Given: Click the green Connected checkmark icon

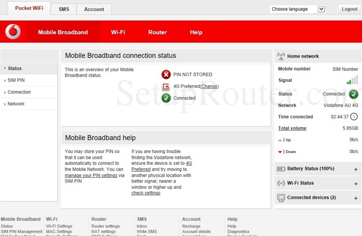Looking at the screenshot, I should [166, 98].
